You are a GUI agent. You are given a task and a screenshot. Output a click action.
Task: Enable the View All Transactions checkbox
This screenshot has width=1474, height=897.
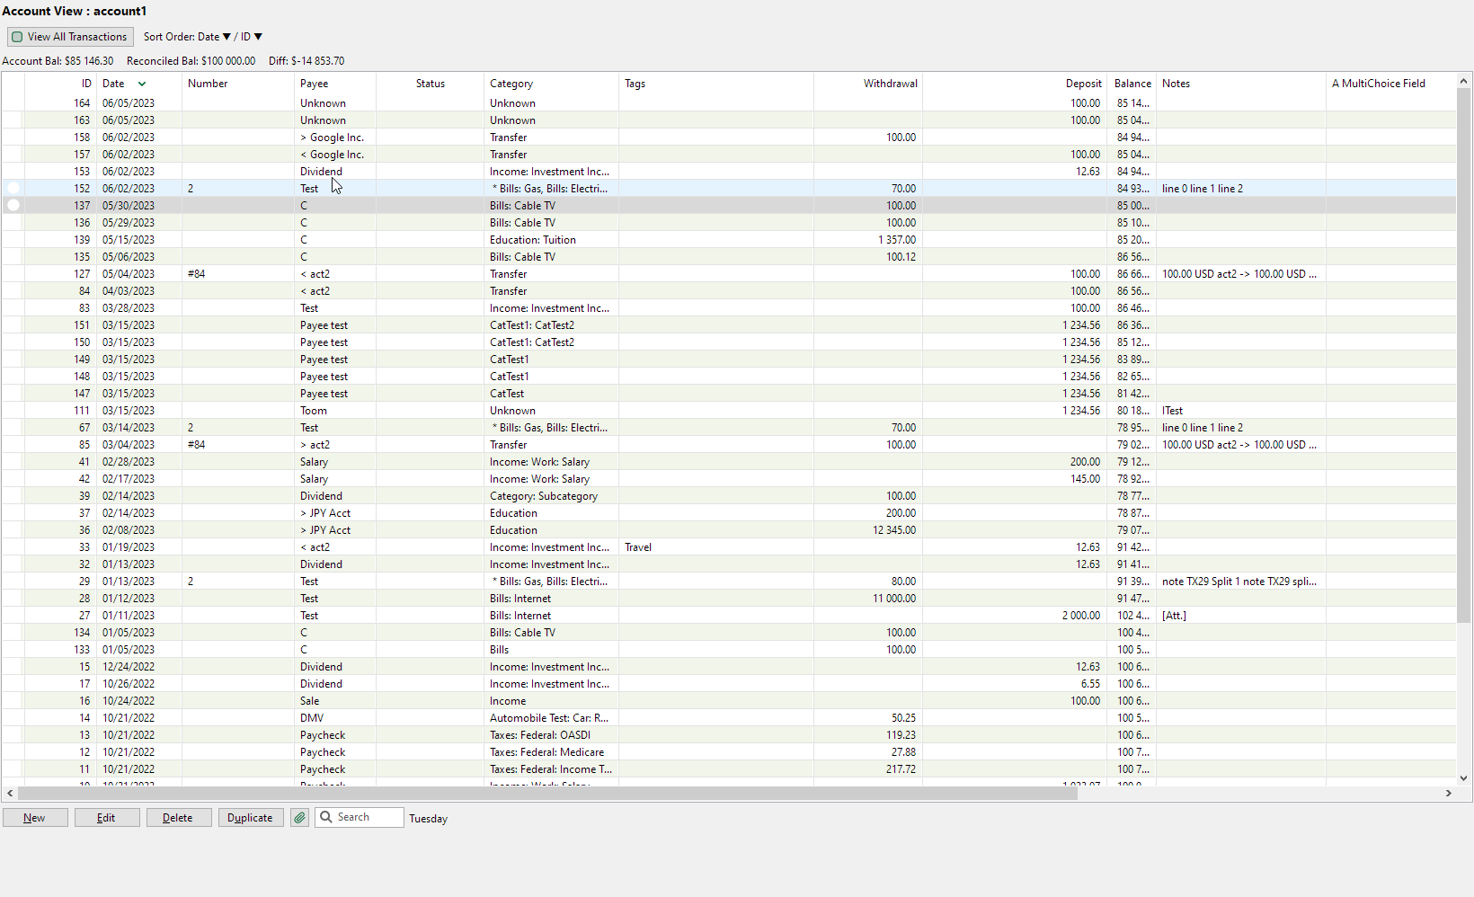16,37
